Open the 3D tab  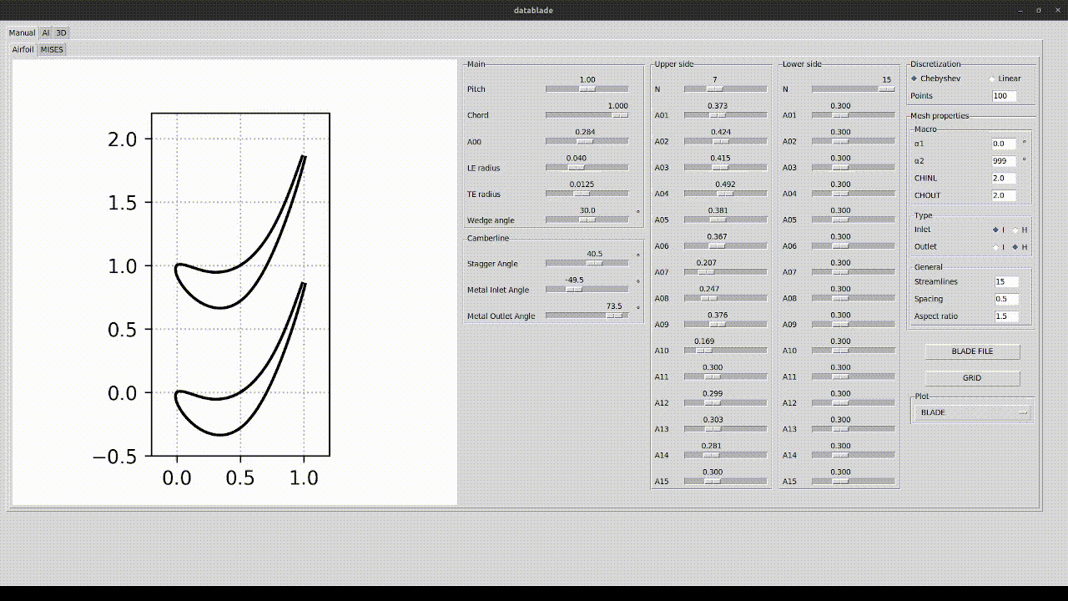[x=61, y=33]
